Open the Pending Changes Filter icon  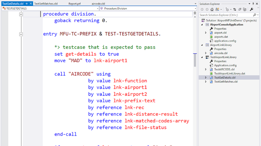227,10
